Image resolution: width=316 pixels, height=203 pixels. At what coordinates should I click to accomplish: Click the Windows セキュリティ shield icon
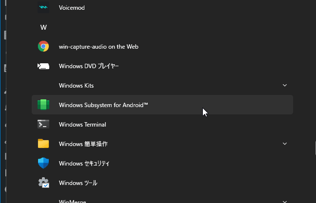(x=43, y=164)
